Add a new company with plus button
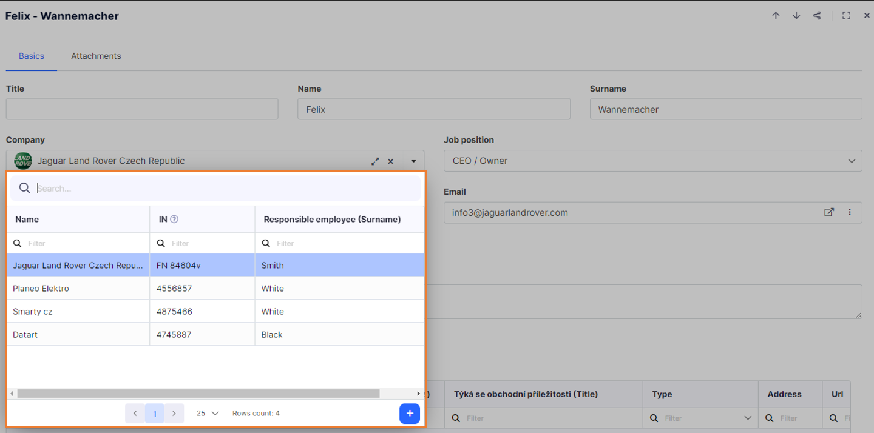Screen dimensions: 874x433 click(410, 414)
